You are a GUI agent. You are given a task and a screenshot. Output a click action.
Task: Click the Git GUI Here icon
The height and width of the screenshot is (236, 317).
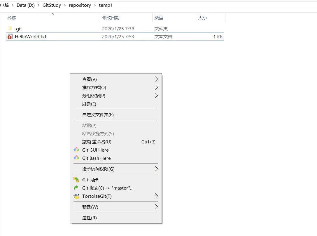[77, 150]
